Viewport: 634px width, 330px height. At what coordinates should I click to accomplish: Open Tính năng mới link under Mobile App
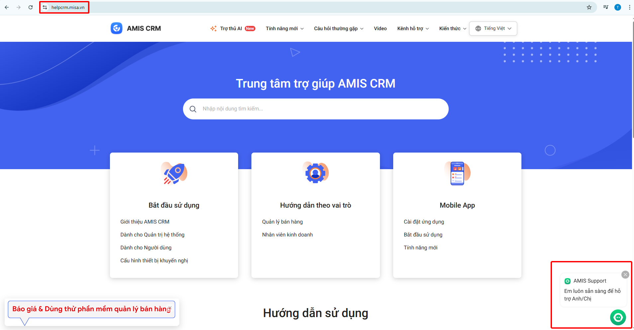click(420, 247)
